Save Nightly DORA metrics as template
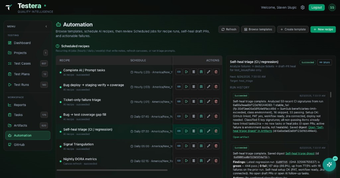 click(x=201, y=161)
